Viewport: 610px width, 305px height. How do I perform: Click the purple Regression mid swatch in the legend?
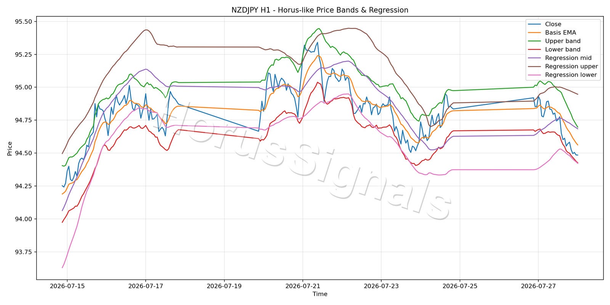pos(534,58)
